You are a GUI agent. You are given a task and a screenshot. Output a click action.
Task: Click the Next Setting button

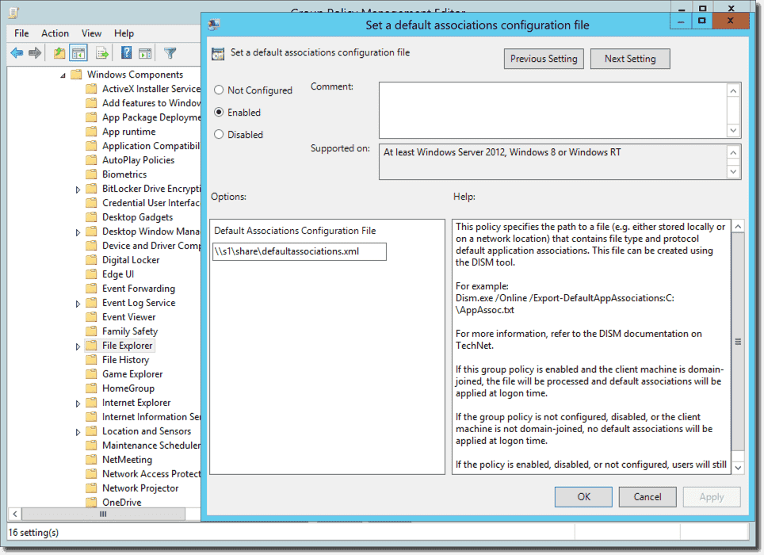coord(629,59)
